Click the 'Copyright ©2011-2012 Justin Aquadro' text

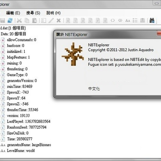pyautogui.click(x=121, y=50)
